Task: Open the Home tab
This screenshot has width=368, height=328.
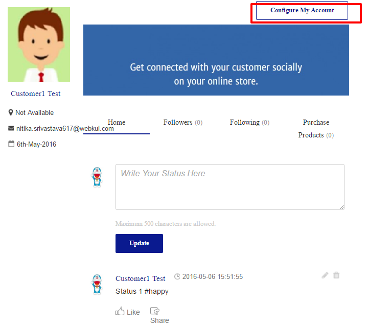Action: click(x=117, y=123)
